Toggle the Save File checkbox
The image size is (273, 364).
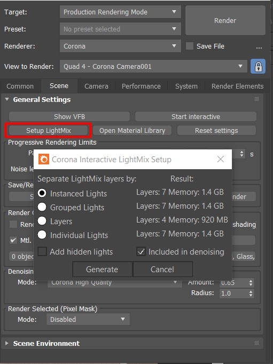[x=190, y=46]
